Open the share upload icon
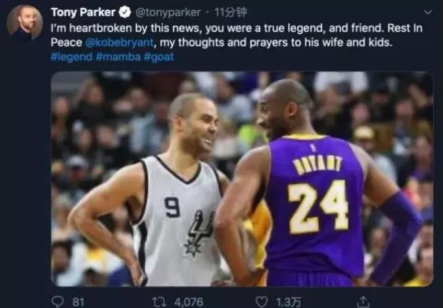Image resolution: width=443 pixels, height=308 pixels. (363, 301)
